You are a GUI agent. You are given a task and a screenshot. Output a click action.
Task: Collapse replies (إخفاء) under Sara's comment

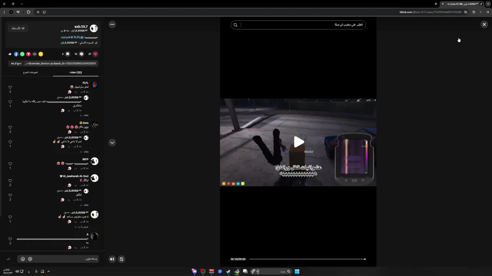85,151
